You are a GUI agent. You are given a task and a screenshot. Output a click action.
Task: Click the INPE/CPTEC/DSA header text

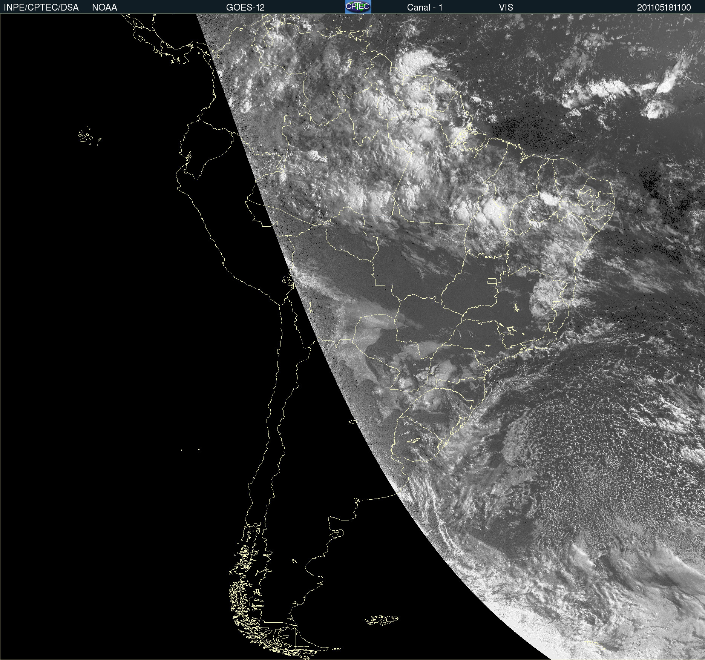pyautogui.click(x=41, y=8)
